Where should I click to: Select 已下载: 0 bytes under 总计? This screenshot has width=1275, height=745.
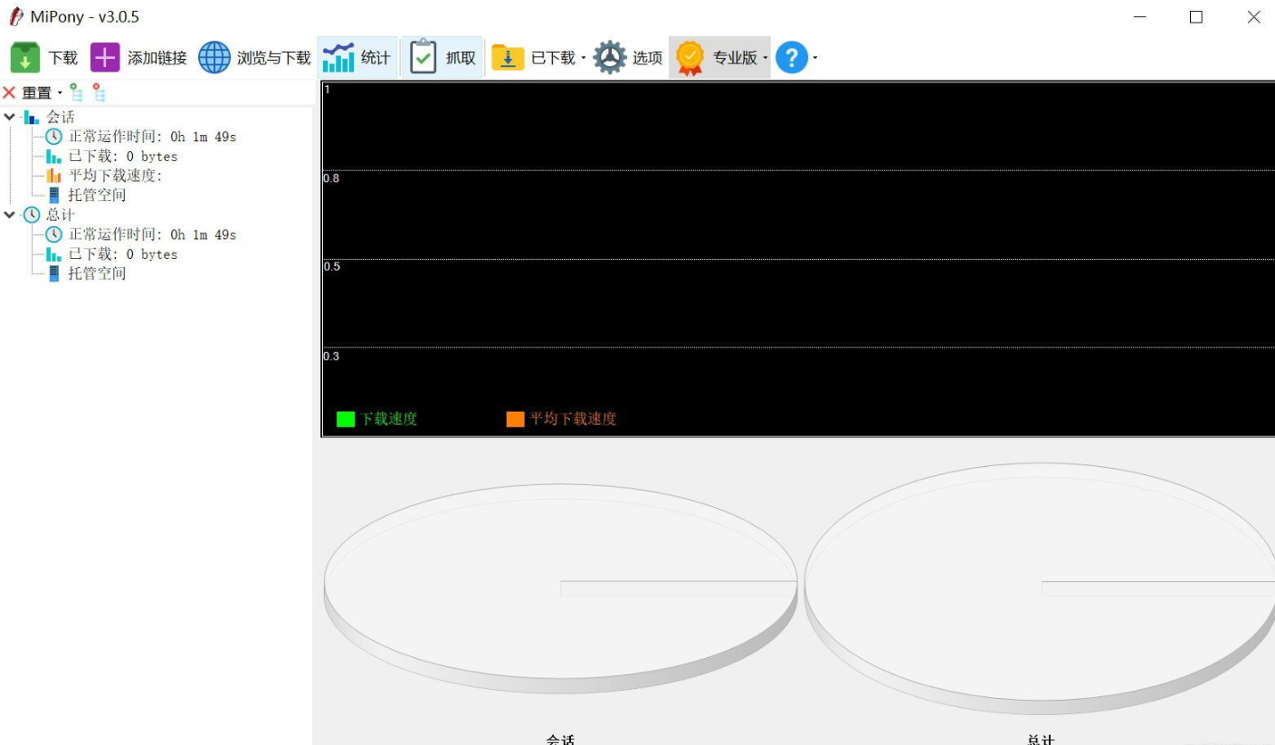click(112, 254)
